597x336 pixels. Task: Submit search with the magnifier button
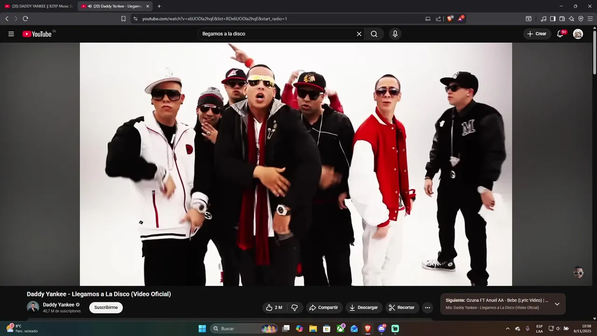pos(374,34)
